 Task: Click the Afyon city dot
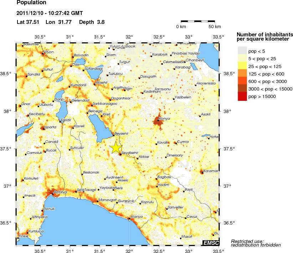(x=42, y=54)
